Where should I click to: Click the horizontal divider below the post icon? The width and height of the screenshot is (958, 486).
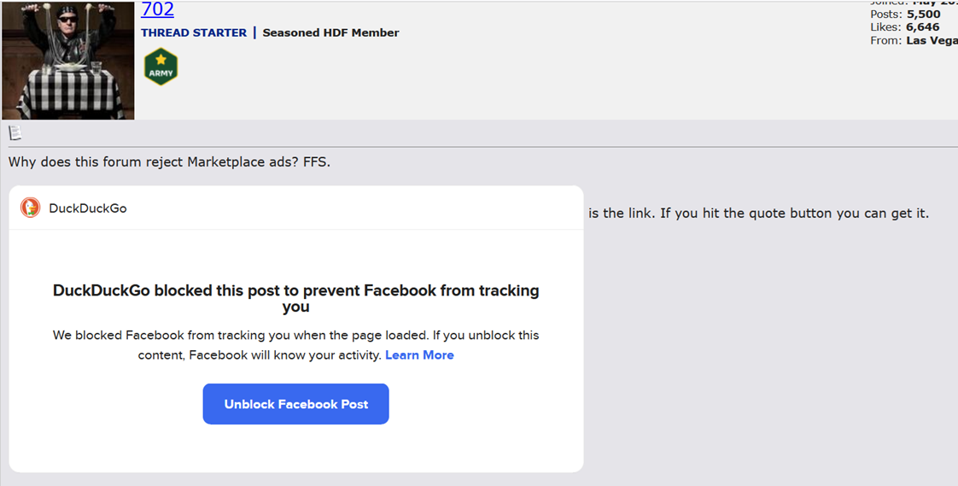pyautogui.click(x=478, y=147)
